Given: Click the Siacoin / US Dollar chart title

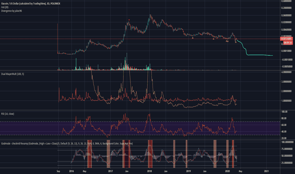Looking at the screenshot, I should pyautogui.click(x=31, y=3).
